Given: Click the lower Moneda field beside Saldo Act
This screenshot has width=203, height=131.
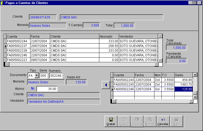Looking at the screenshot, I should click(x=46, y=82).
